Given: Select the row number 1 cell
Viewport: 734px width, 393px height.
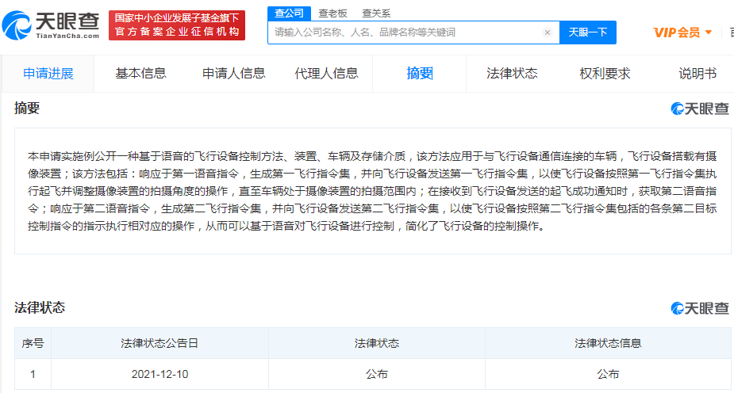Looking at the screenshot, I should coord(33,374).
